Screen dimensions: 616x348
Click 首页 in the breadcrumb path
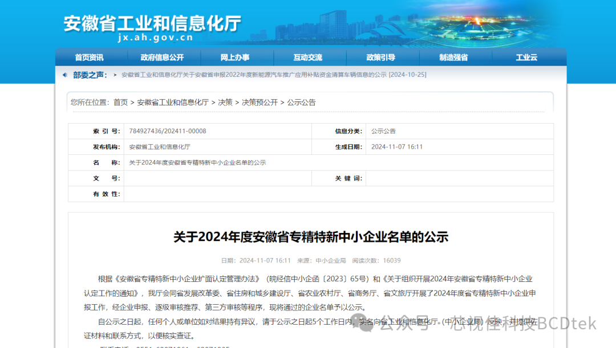[120, 103]
